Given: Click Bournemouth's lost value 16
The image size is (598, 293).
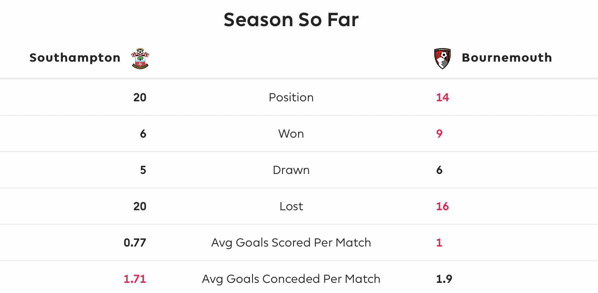Looking at the screenshot, I should coord(443,206).
